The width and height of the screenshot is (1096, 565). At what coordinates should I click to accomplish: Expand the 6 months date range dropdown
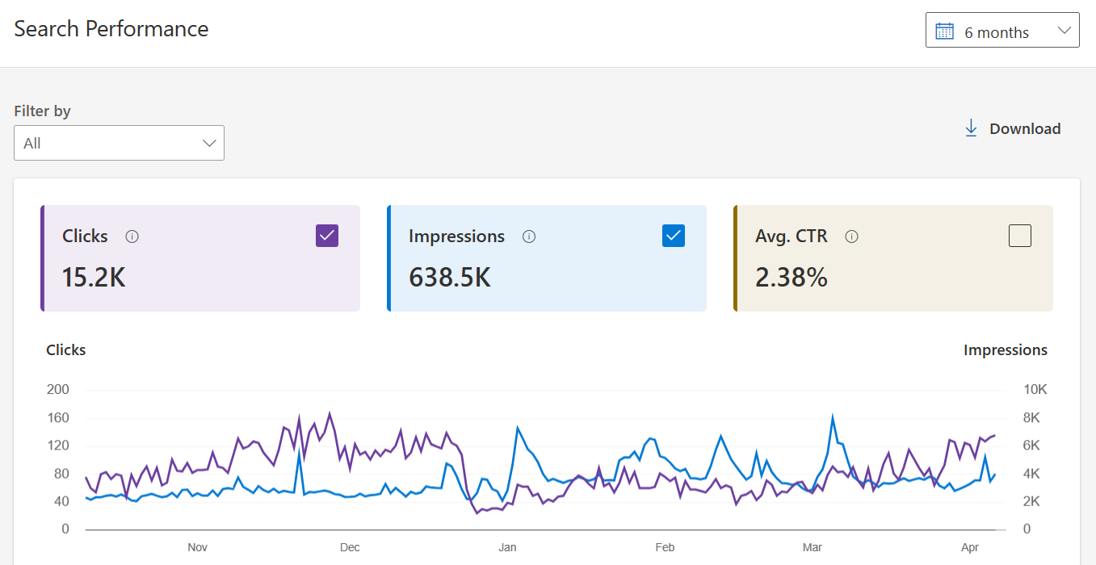(x=1002, y=30)
